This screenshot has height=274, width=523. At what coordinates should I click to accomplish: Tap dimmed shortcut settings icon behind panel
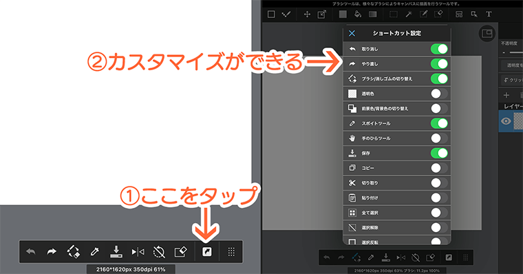[x=449, y=257]
